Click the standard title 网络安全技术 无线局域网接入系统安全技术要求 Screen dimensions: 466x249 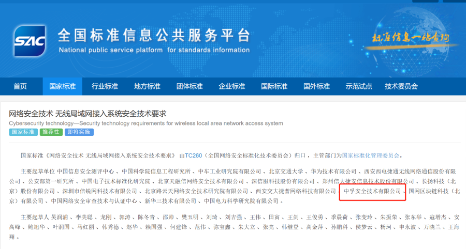[x=88, y=113]
